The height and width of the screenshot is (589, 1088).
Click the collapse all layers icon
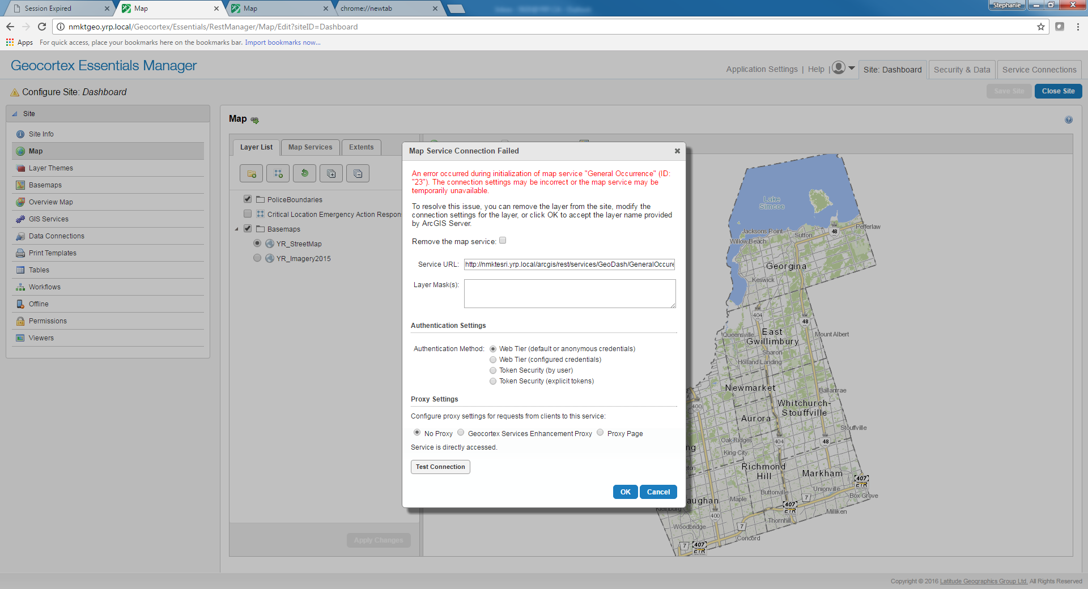358,173
